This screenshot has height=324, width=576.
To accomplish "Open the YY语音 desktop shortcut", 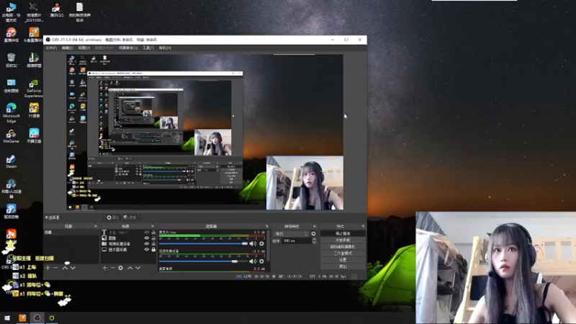I will pyautogui.click(x=34, y=110).
